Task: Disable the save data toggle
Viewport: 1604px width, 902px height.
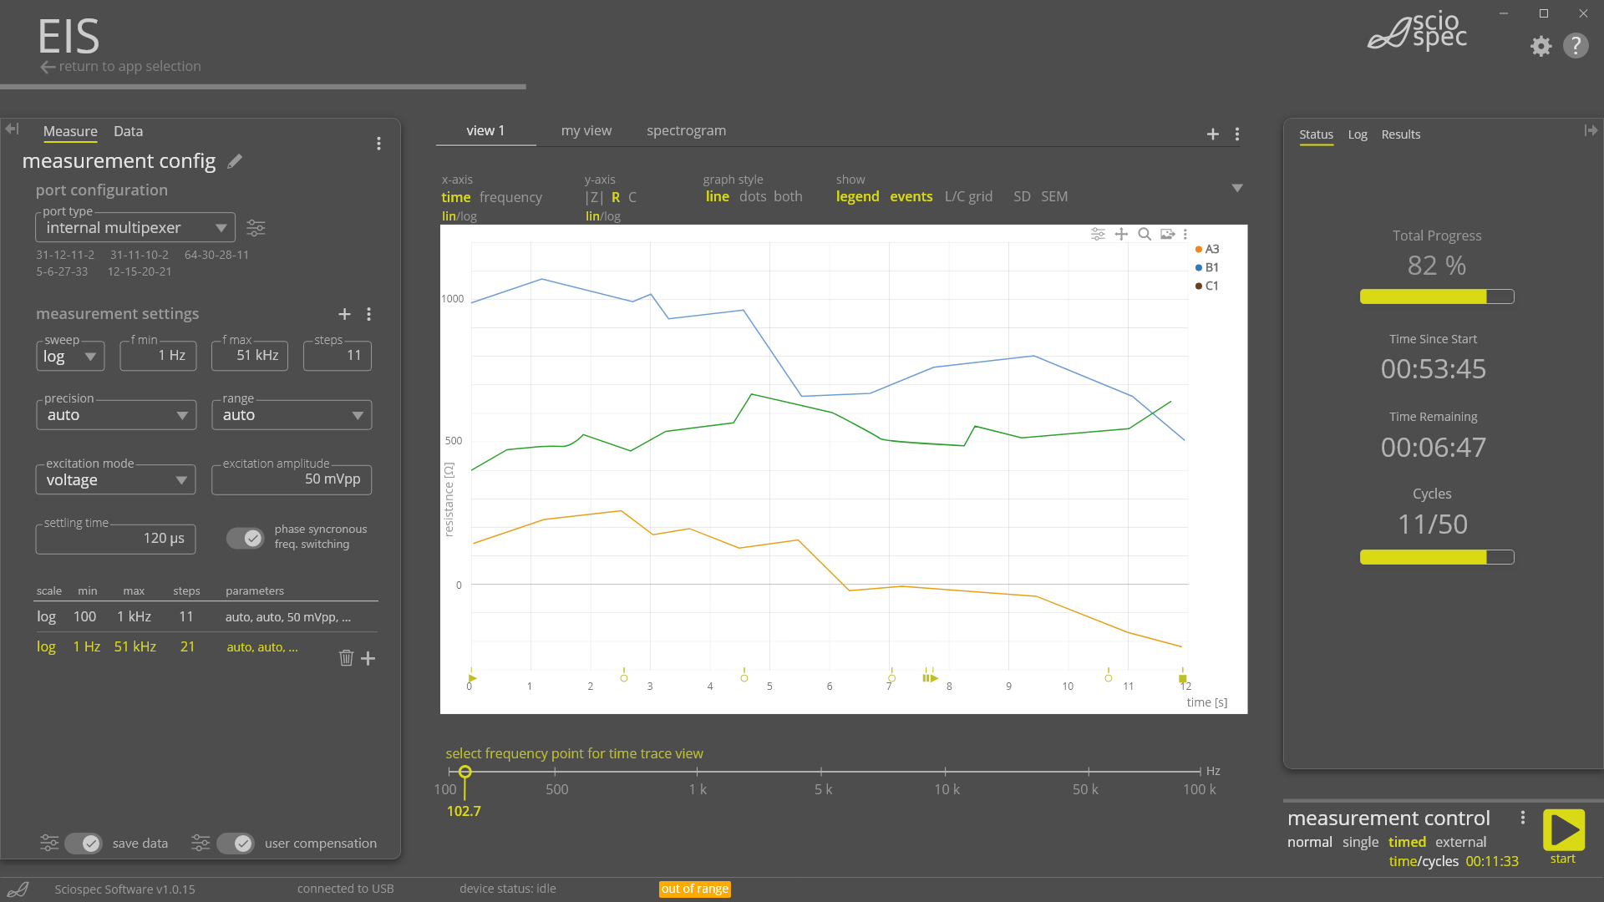Action: click(84, 844)
